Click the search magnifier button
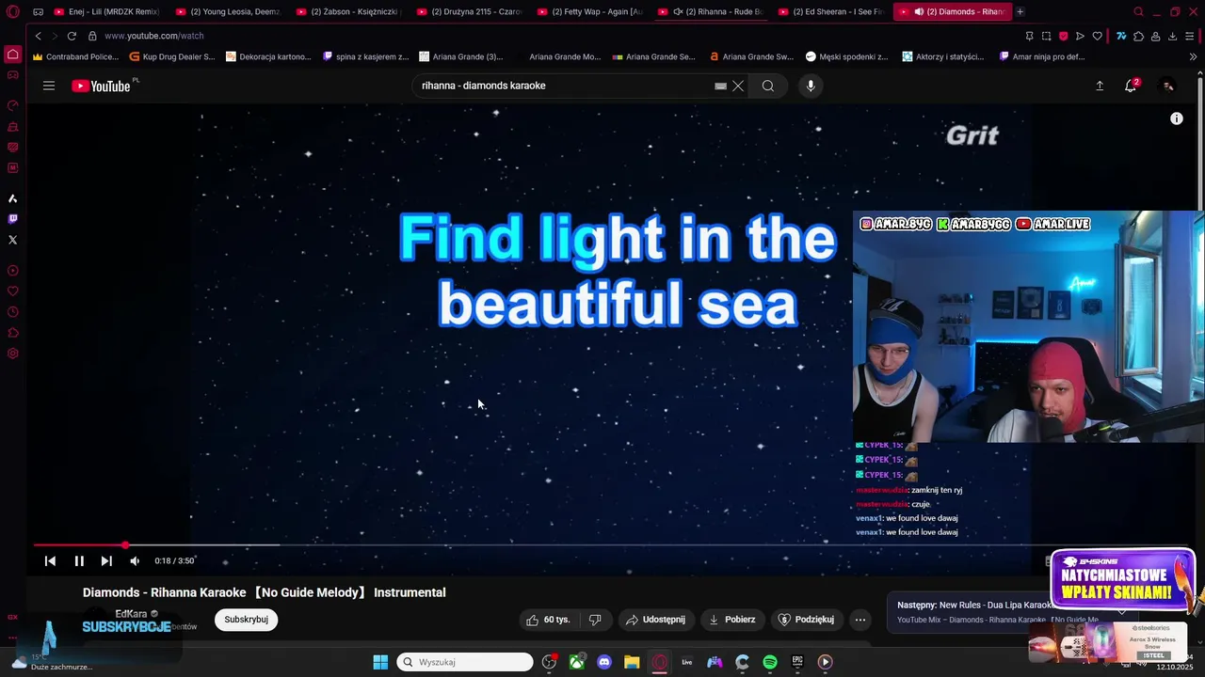The width and height of the screenshot is (1205, 677). coord(768,86)
